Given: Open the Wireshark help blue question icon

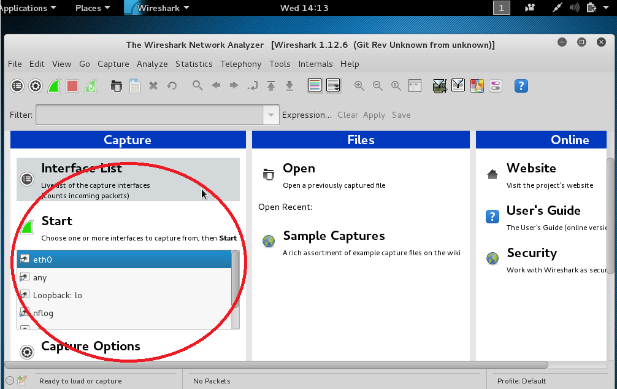Looking at the screenshot, I should coord(521,86).
